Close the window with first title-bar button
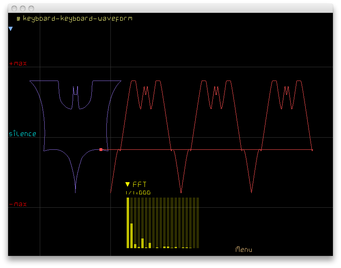 [x=14, y=9]
